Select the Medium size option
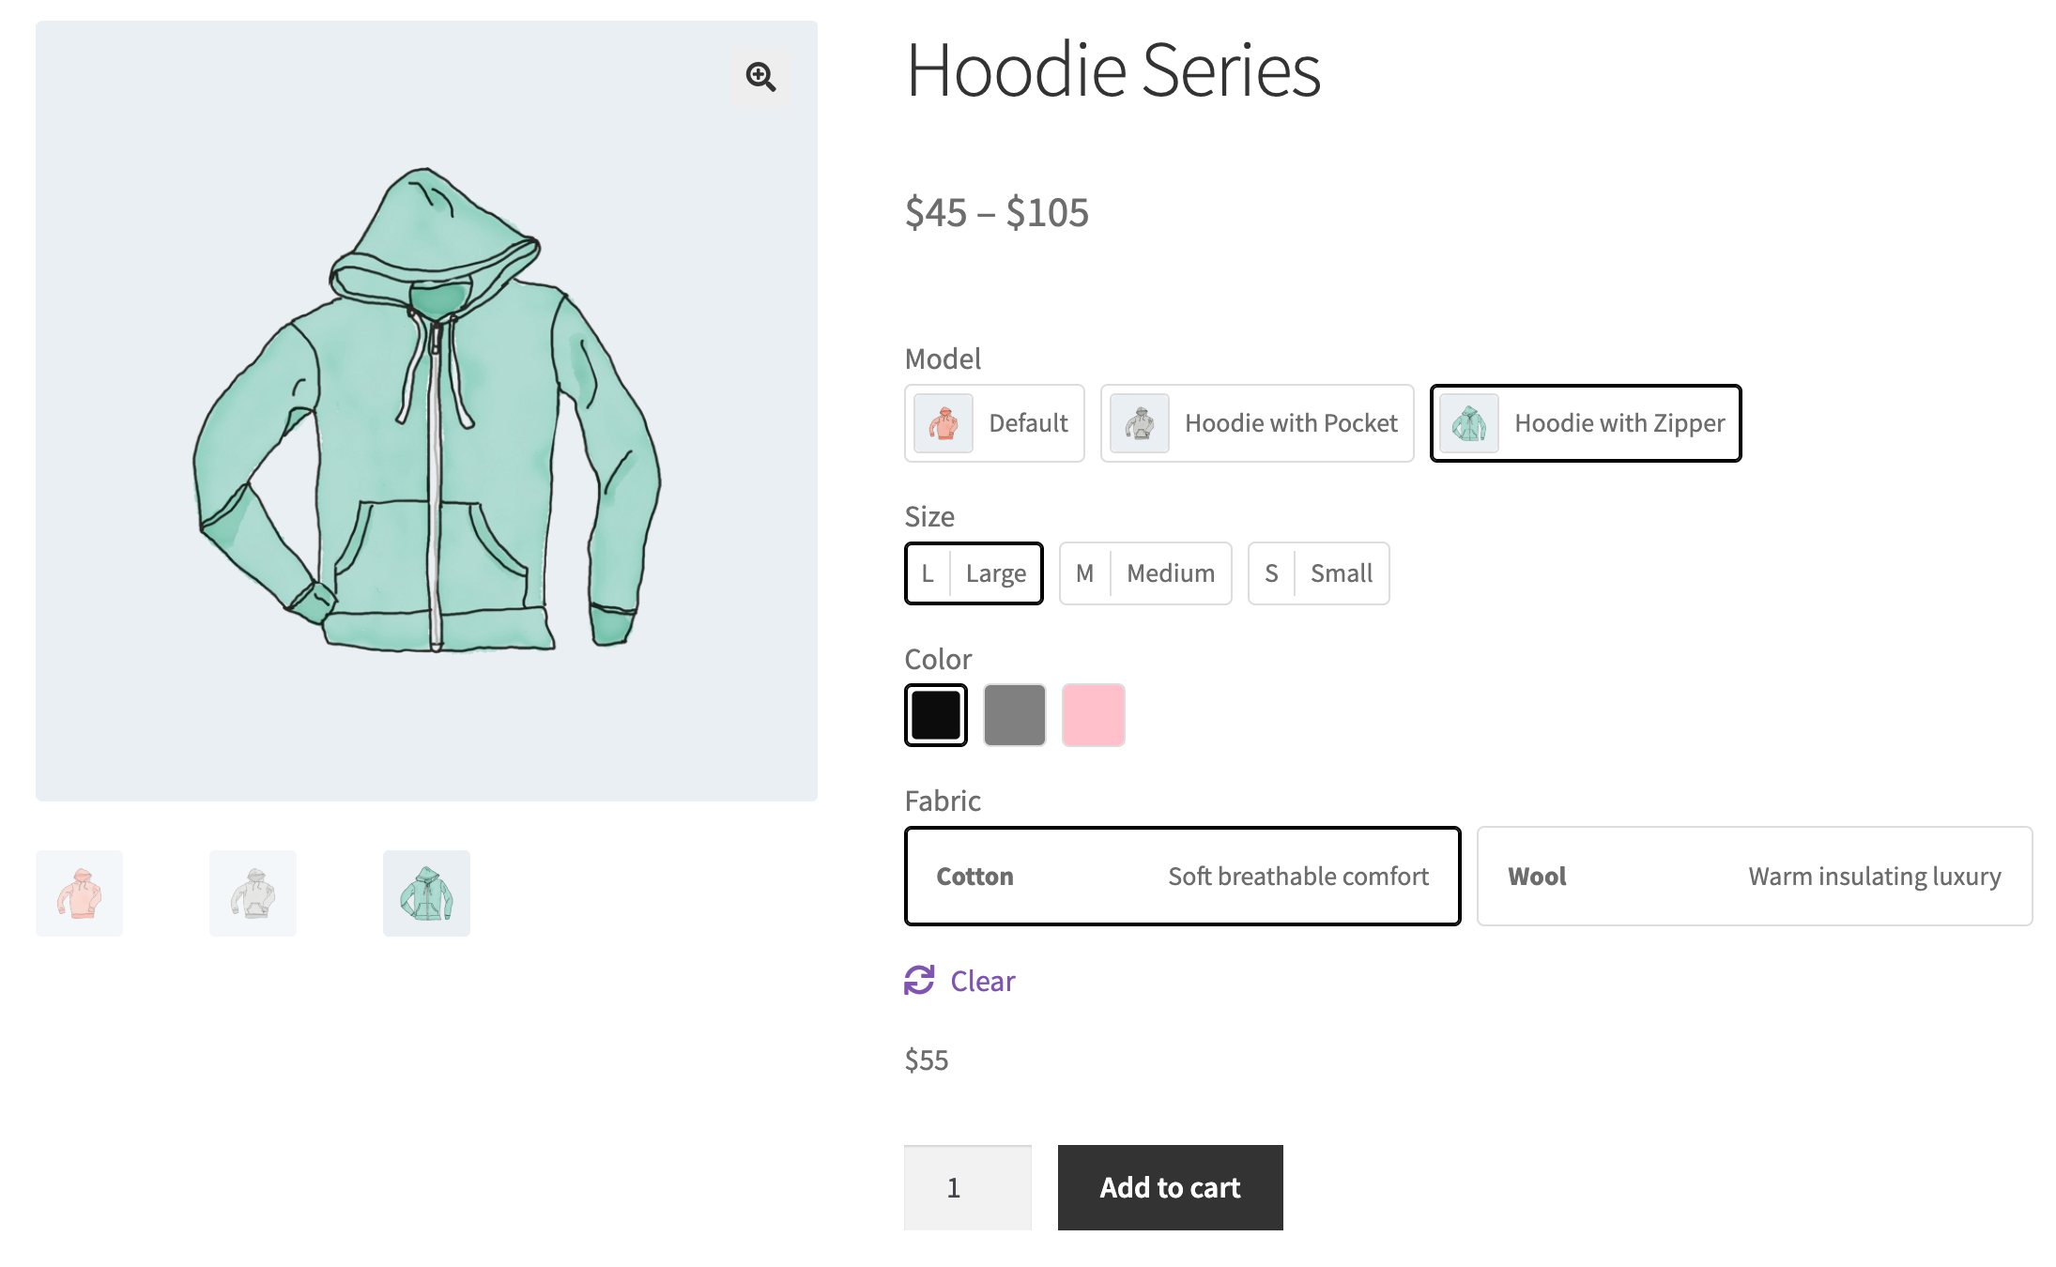 [1145, 572]
